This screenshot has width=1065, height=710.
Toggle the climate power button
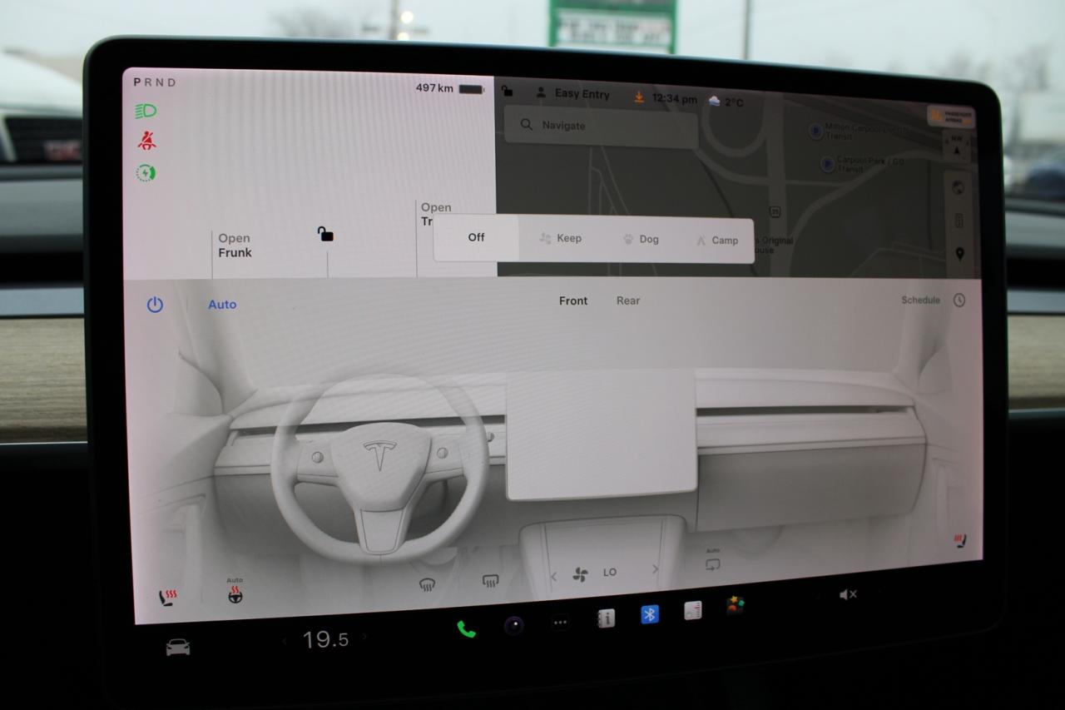click(154, 305)
